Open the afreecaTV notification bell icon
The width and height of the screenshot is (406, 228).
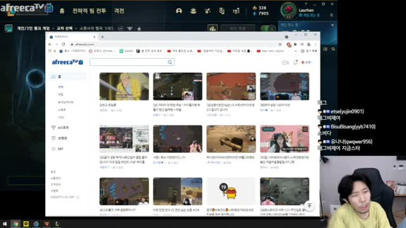point(296,62)
